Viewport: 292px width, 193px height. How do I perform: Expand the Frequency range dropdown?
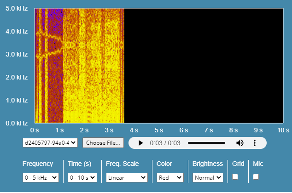pyautogui.click(x=41, y=177)
